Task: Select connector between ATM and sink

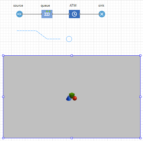Action: (89, 14)
